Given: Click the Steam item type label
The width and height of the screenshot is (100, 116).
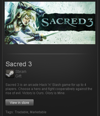Looking at the screenshot, I should click(x=21, y=72).
